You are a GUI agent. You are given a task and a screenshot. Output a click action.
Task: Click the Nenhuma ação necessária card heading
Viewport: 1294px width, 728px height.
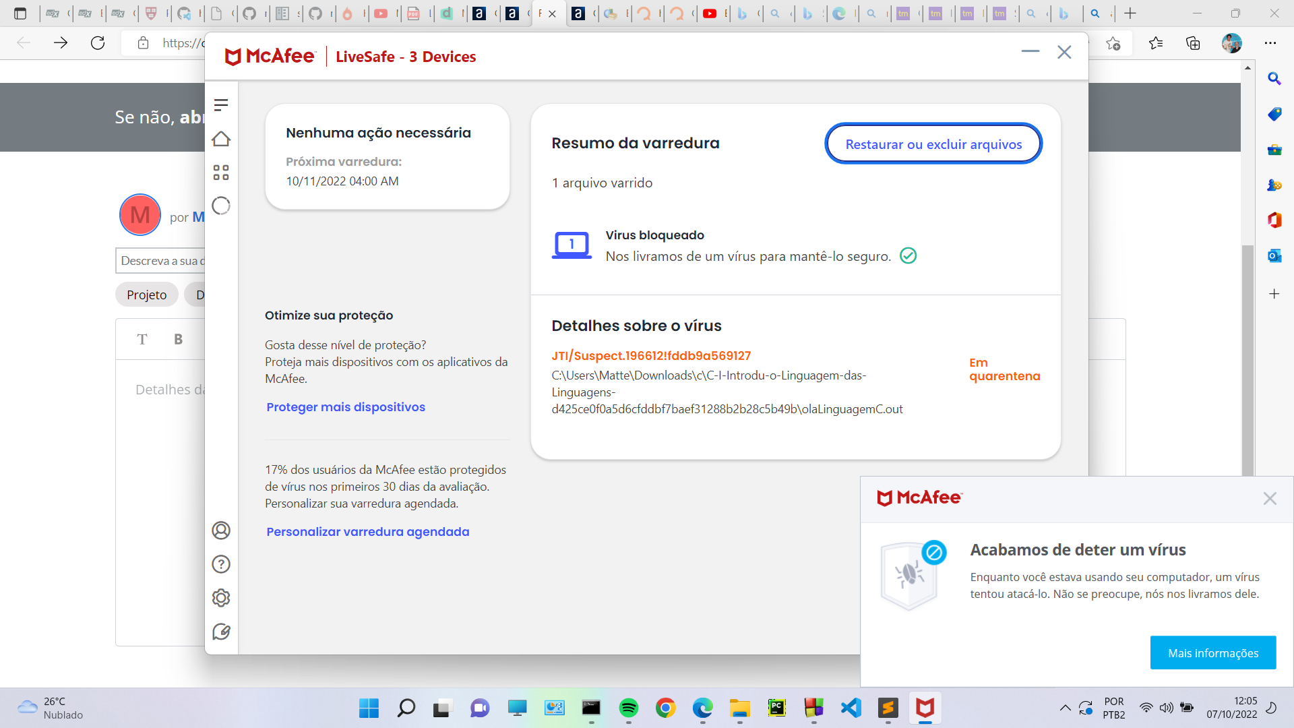(378, 133)
